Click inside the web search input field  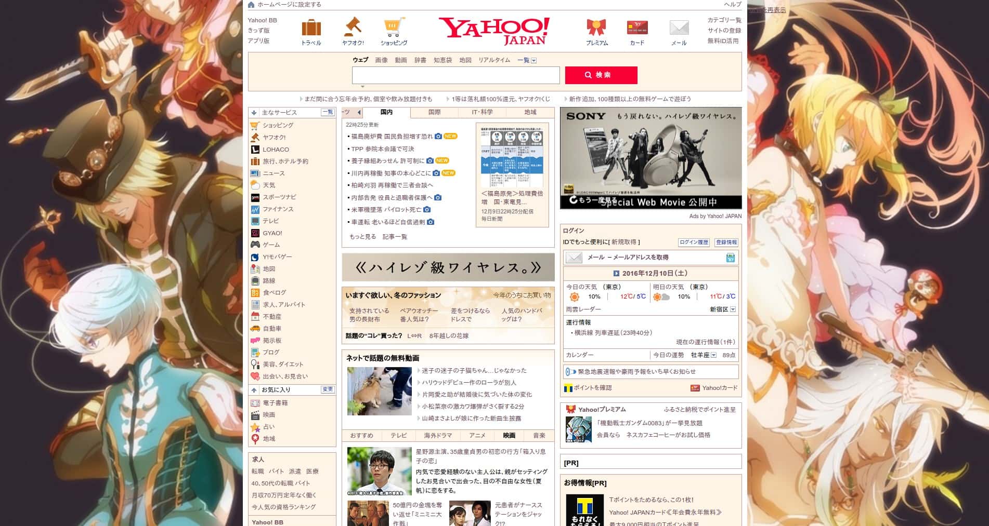coord(455,75)
